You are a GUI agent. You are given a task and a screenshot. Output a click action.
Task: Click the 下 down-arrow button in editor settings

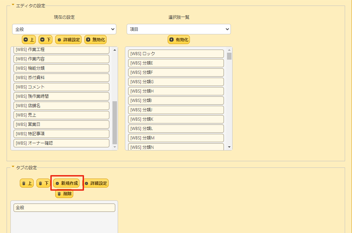coord(45,40)
